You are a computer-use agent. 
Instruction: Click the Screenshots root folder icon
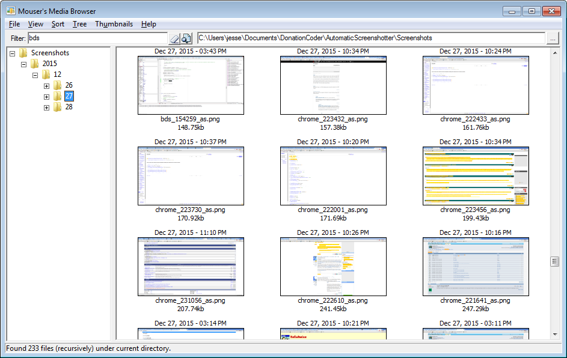pos(23,53)
